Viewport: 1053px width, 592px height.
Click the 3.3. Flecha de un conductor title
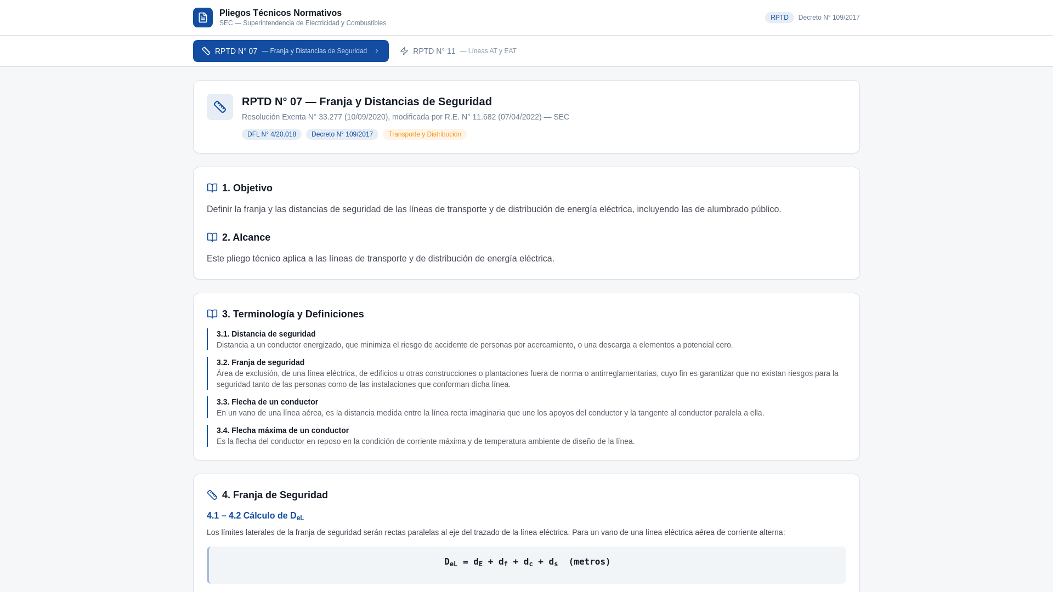267,402
